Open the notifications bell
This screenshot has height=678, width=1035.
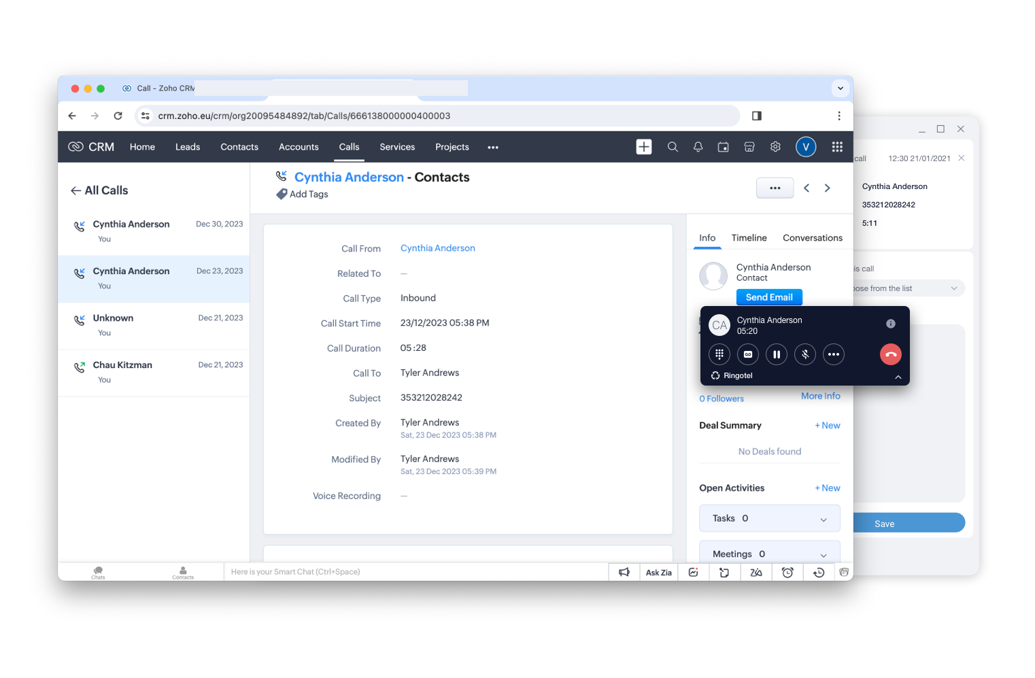click(x=698, y=147)
